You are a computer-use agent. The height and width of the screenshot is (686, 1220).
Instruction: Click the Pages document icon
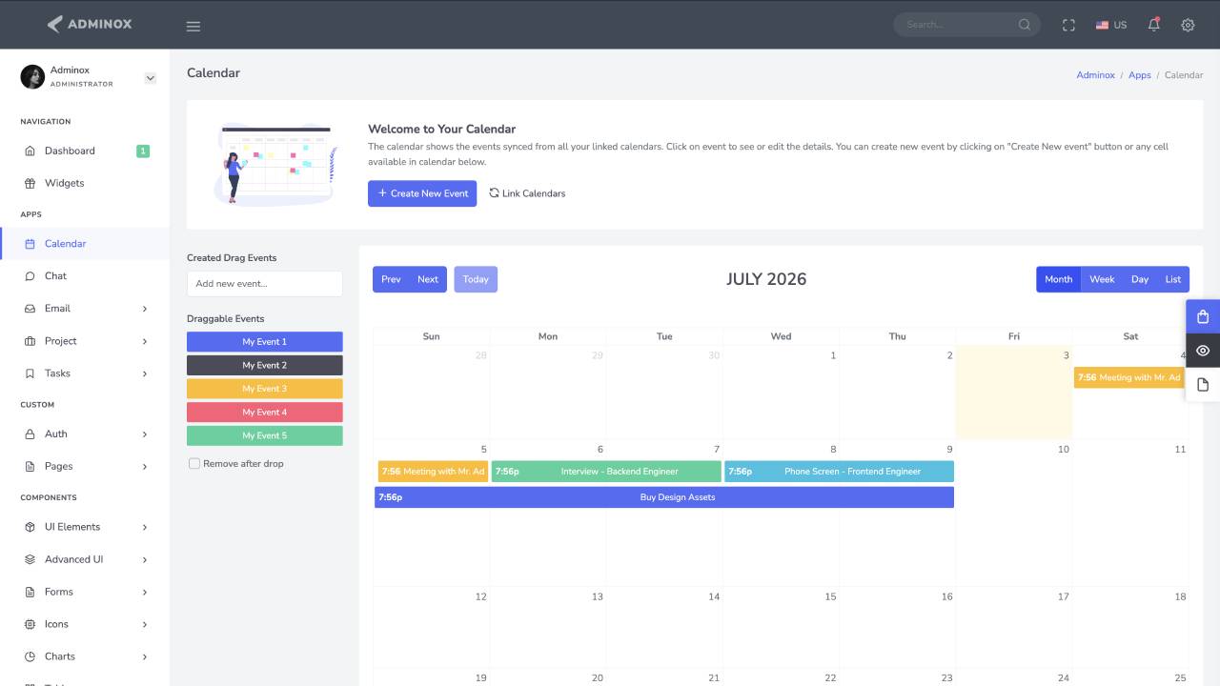30,466
